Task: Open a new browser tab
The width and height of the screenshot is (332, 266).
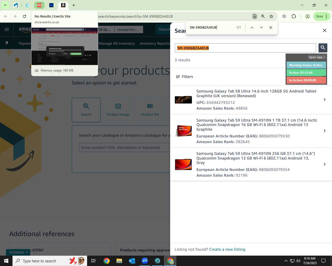Action: [x=74, y=5]
